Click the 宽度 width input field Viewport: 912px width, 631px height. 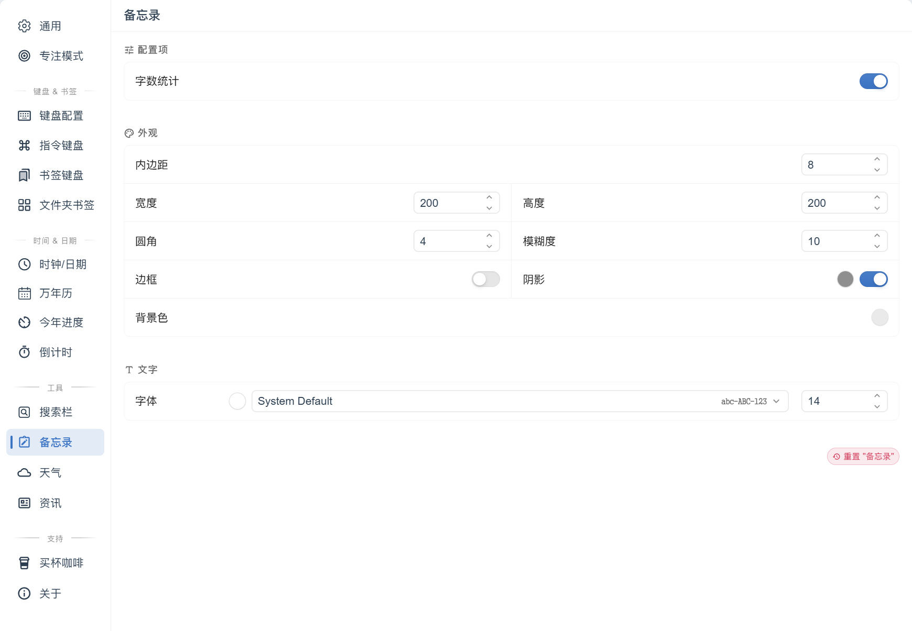click(457, 203)
